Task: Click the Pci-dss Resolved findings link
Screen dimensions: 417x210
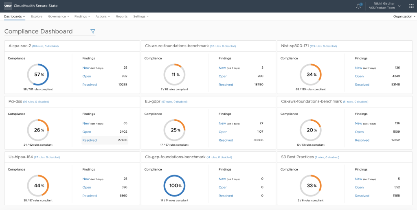Action: (x=89, y=140)
